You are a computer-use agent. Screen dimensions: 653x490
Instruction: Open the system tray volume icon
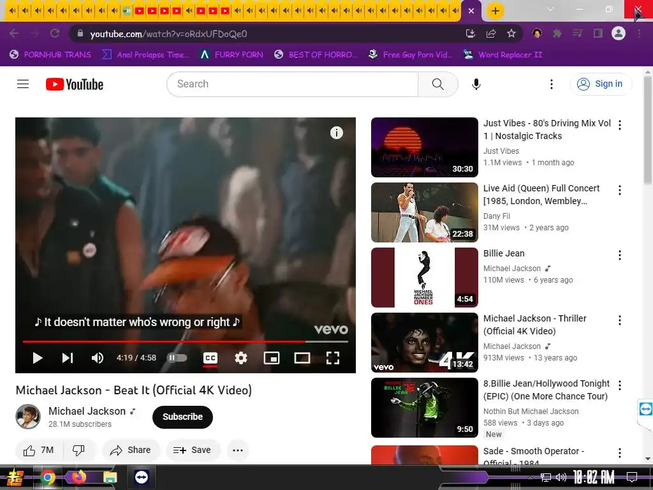tap(561, 477)
